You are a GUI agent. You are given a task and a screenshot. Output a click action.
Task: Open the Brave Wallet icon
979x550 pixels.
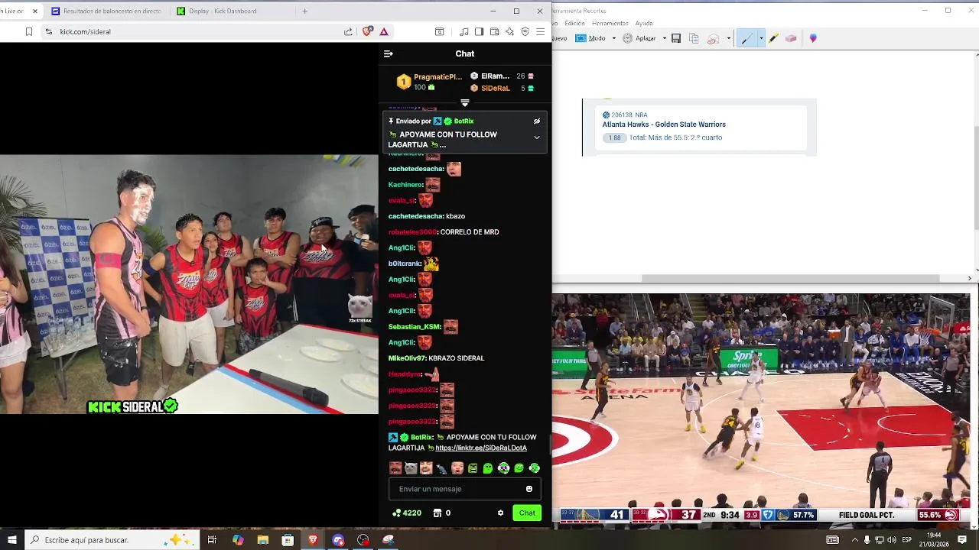[x=494, y=31]
